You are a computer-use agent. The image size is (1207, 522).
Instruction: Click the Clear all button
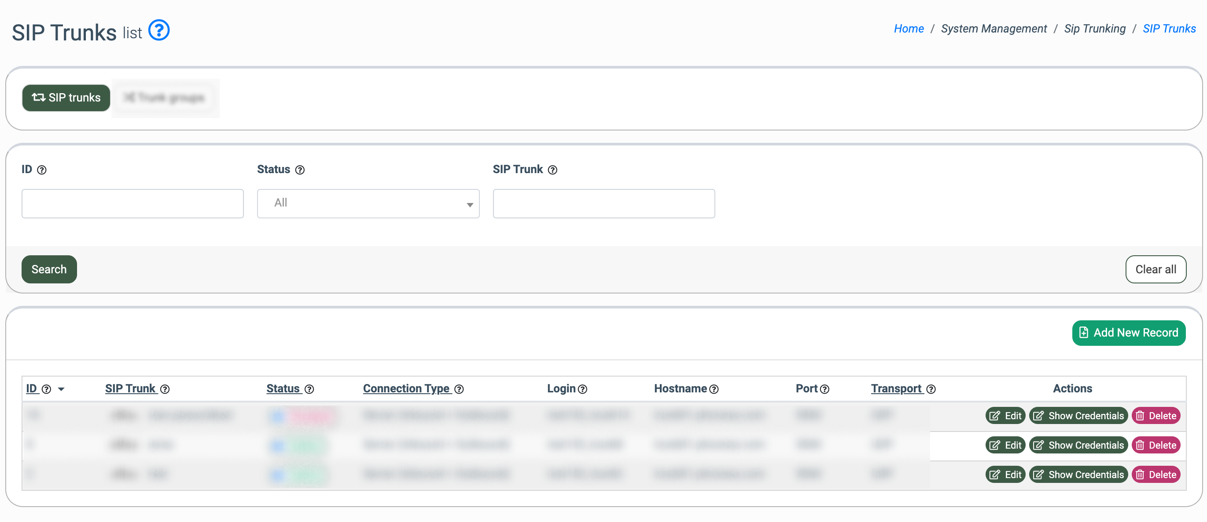pos(1155,269)
